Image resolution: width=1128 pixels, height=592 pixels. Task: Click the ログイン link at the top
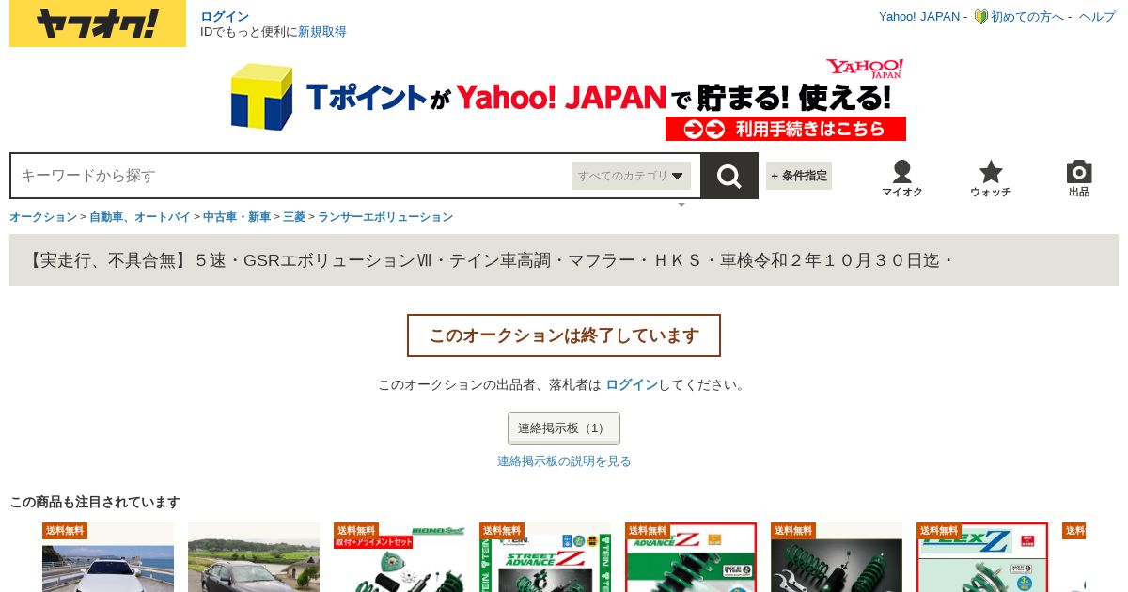pyautogui.click(x=225, y=16)
